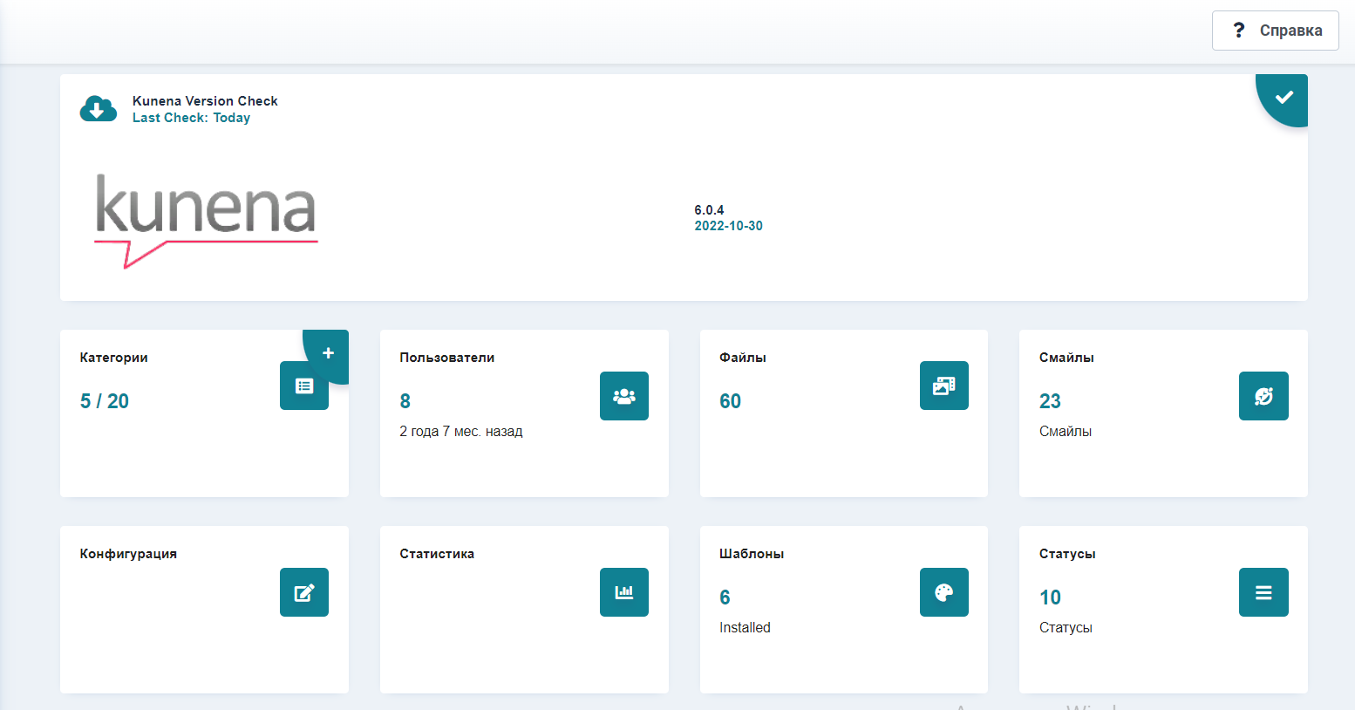Open the Statistics bar chart icon

pos(623,592)
